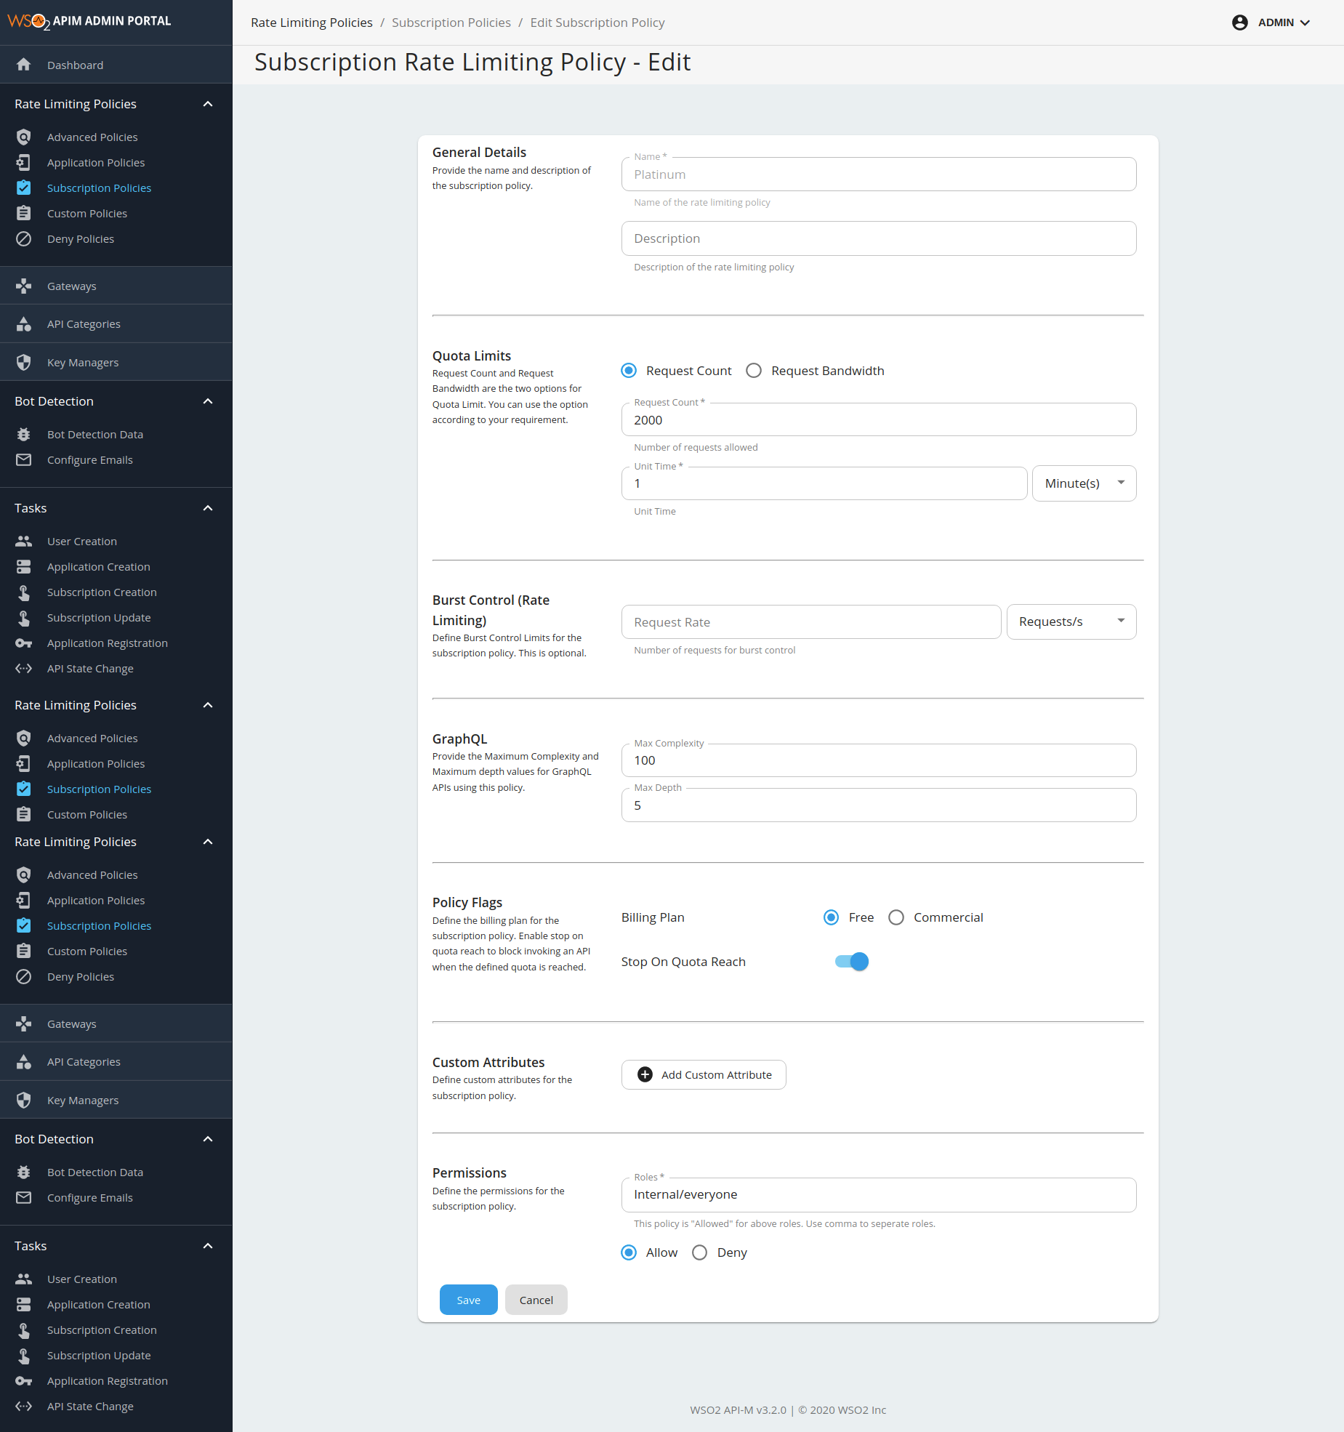The image size is (1344, 1432).
Task: Open the Minute(s) unit dropdown
Action: pyautogui.click(x=1083, y=483)
